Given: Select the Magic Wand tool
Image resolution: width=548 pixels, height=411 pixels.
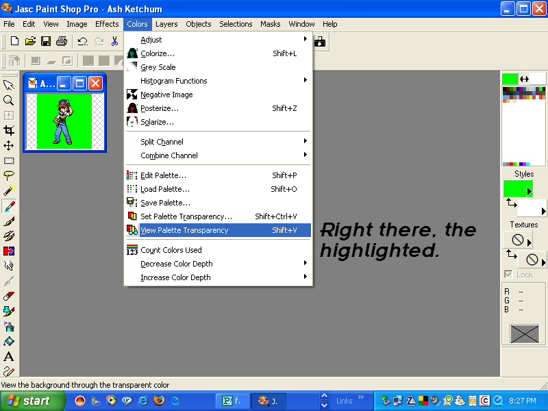Looking at the screenshot, I should coord(9,191).
